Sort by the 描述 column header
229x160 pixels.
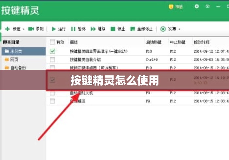tap(74, 42)
